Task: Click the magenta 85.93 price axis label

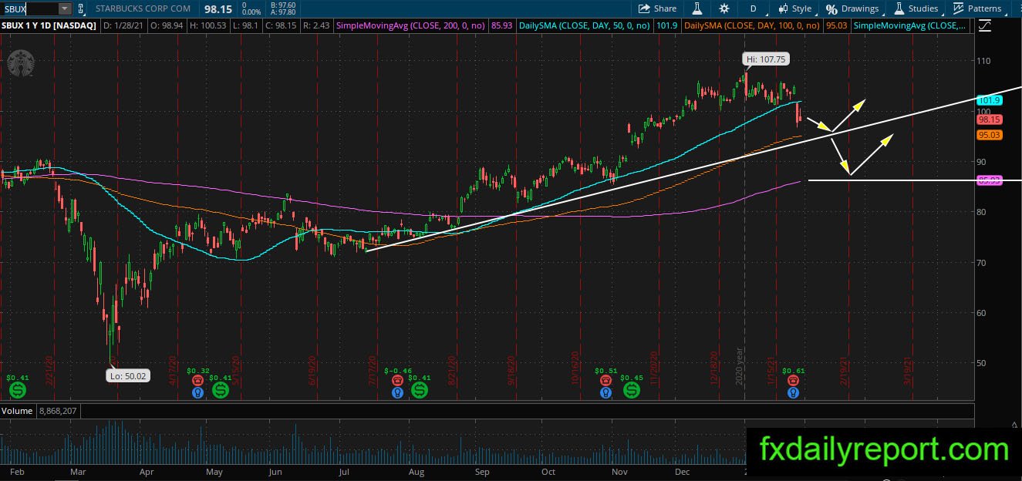Action: pyautogui.click(x=989, y=180)
